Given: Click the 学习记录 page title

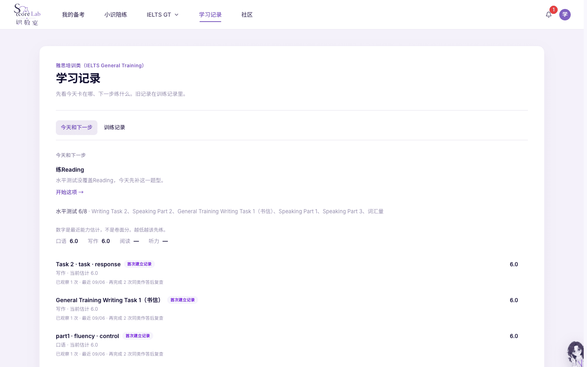Looking at the screenshot, I should (78, 78).
